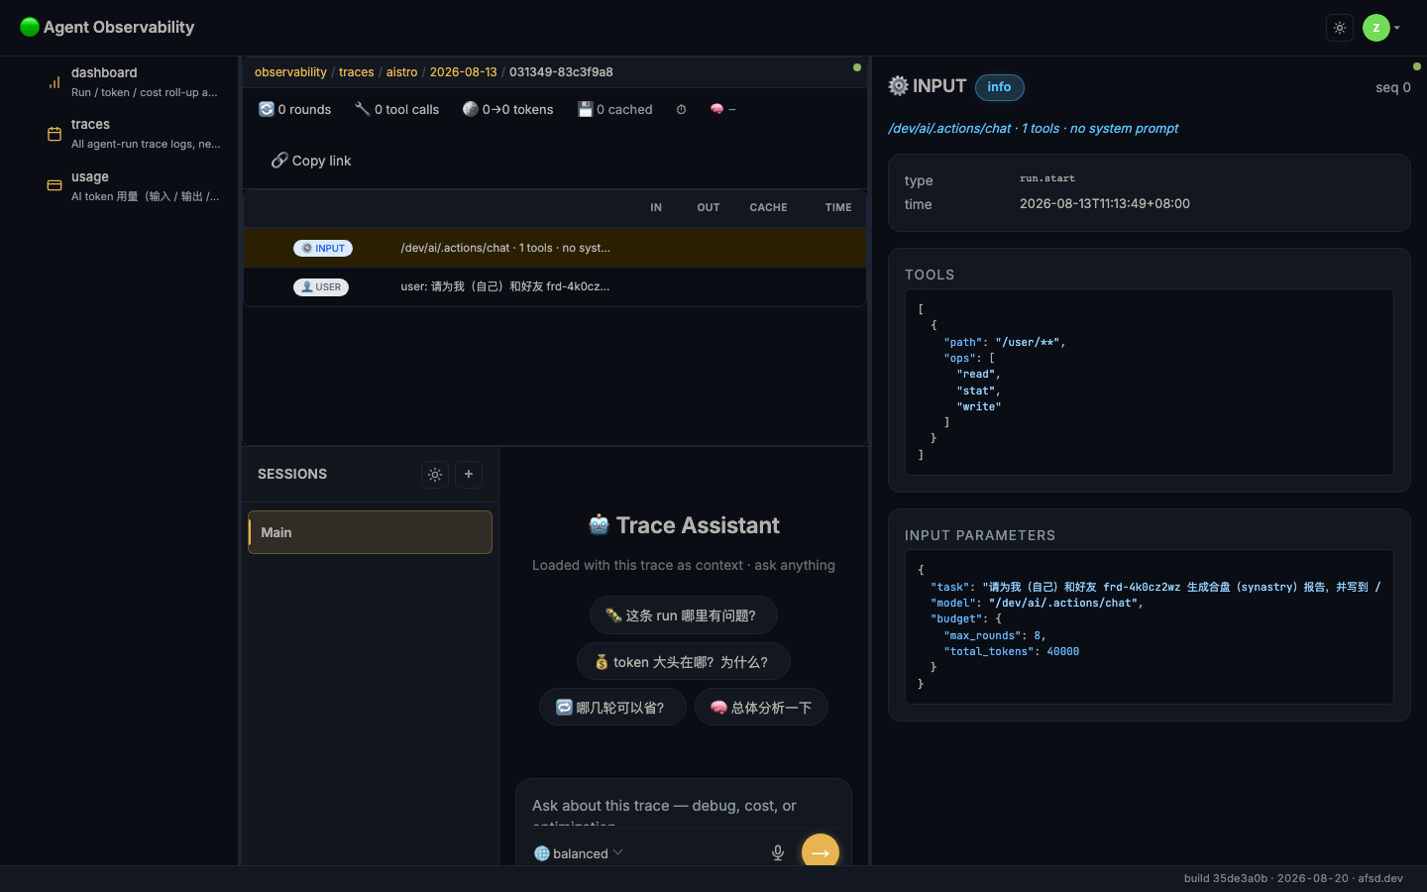Open the user avatar Z menu
Screen dimensions: 1427x892
(1381, 28)
